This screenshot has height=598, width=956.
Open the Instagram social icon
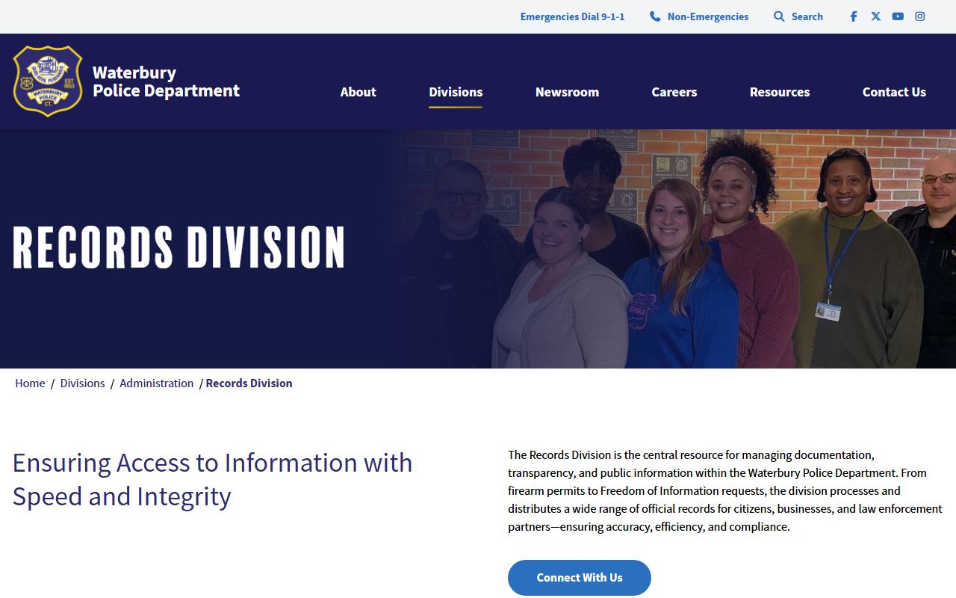[x=920, y=16]
